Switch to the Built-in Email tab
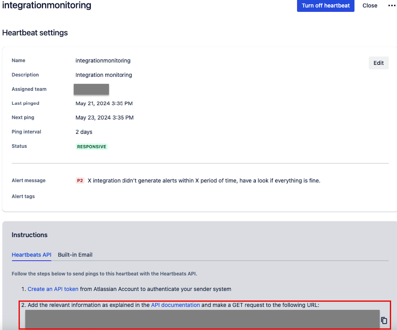 coord(75,255)
